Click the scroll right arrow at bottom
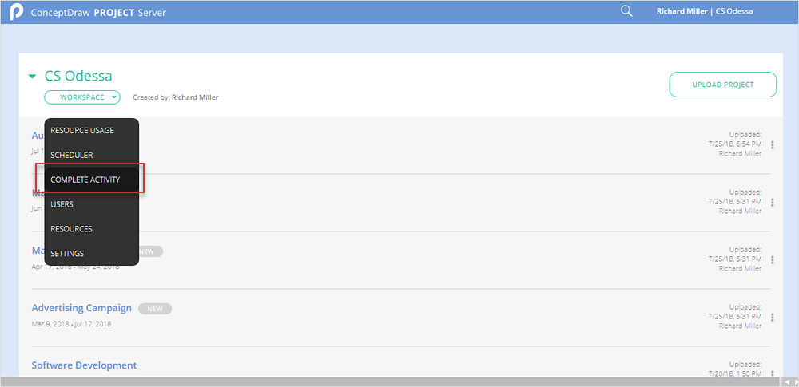This screenshot has width=799, height=387. pyautogui.click(x=794, y=382)
